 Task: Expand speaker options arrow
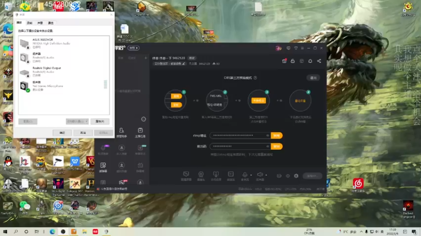(266, 175)
